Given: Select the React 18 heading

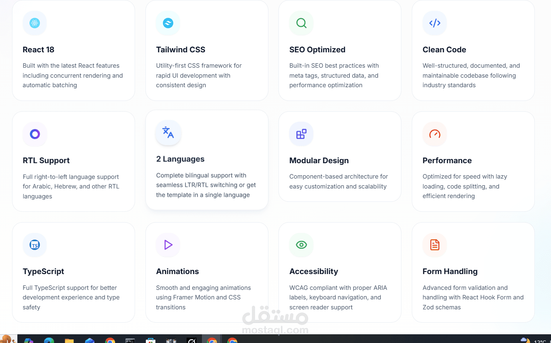Looking at the screenshot, I should (39, 50).
